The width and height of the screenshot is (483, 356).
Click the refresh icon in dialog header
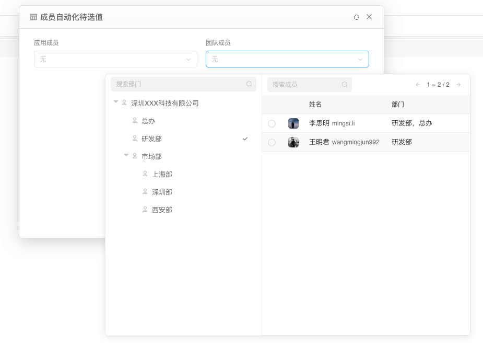pyautogui.click(x=357, y=17)
